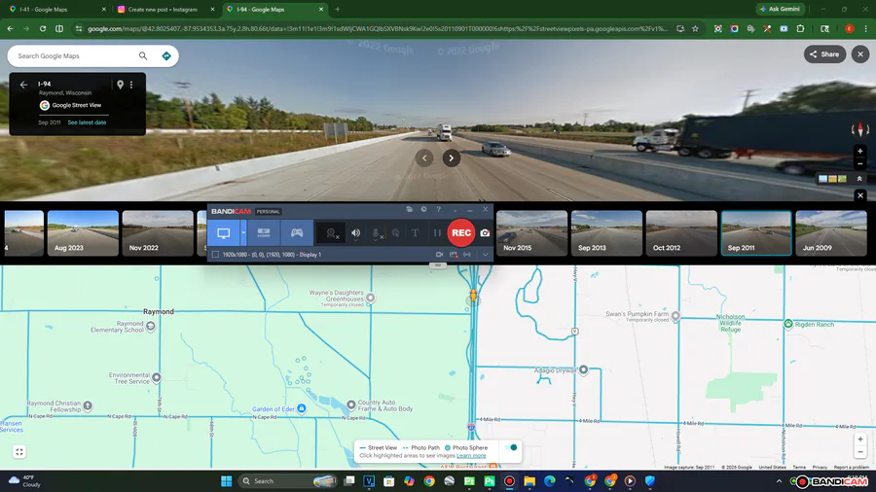The width and height of the screenshot is (876, 492).
Task: Follow the Learn more link in the legend
Action: (471, 456)
